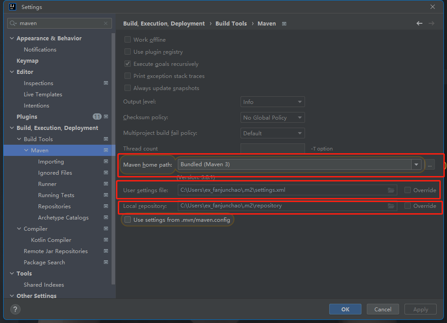Select Keymap in settings tree
447x323 pixels.
[x=27, y=61]
